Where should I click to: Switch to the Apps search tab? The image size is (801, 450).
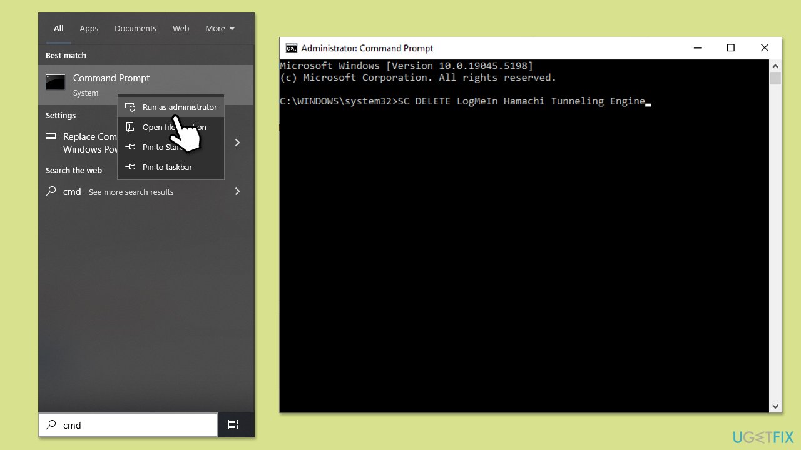click(x=89, y=28)
